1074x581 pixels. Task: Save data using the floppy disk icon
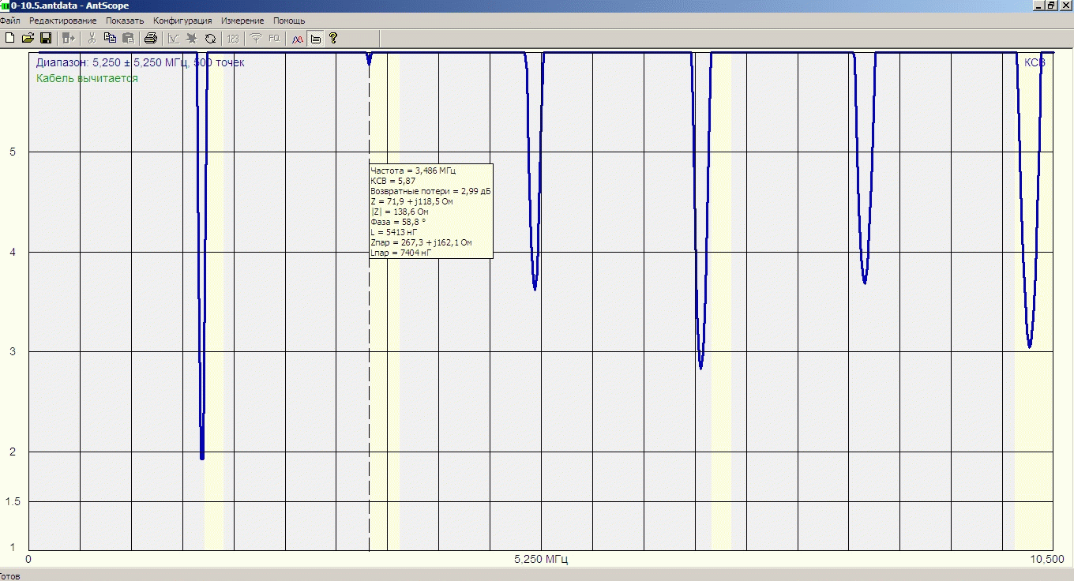point(46,38)
